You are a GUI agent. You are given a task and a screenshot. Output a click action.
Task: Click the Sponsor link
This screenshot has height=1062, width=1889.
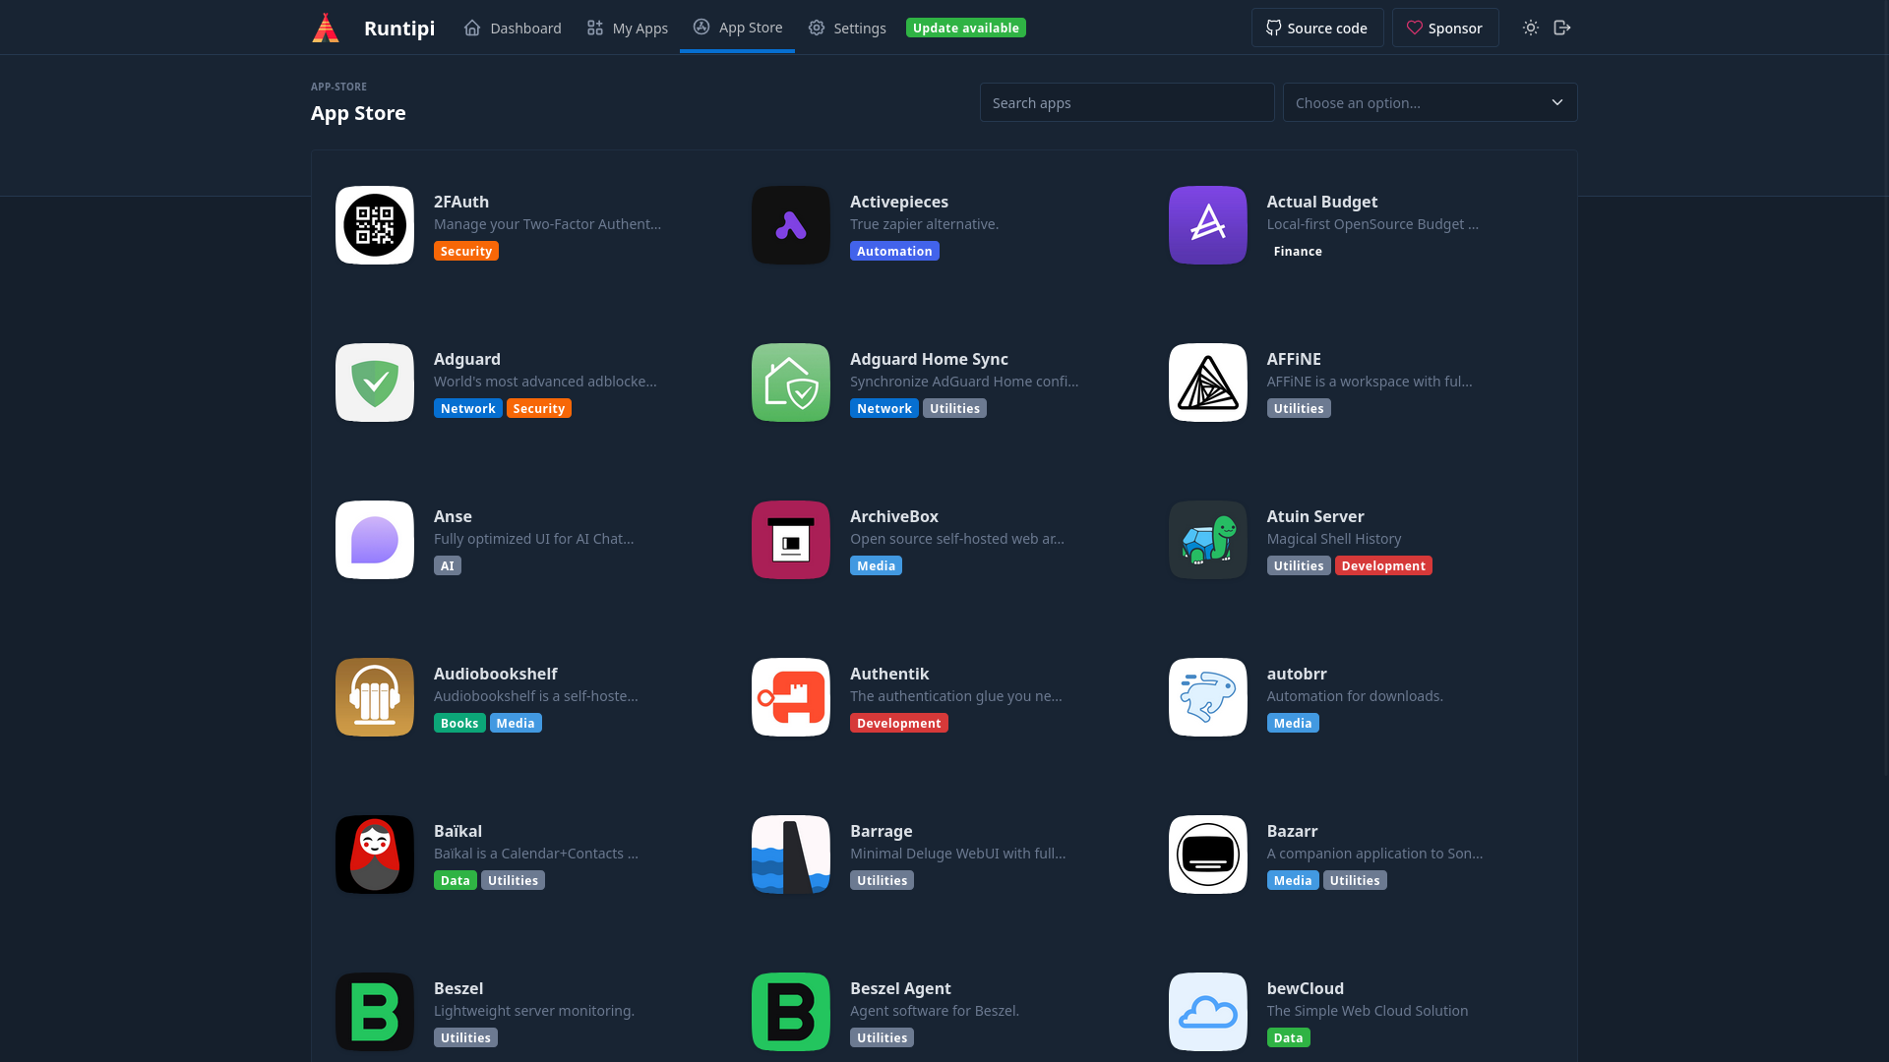click(x=1445, y=28)
